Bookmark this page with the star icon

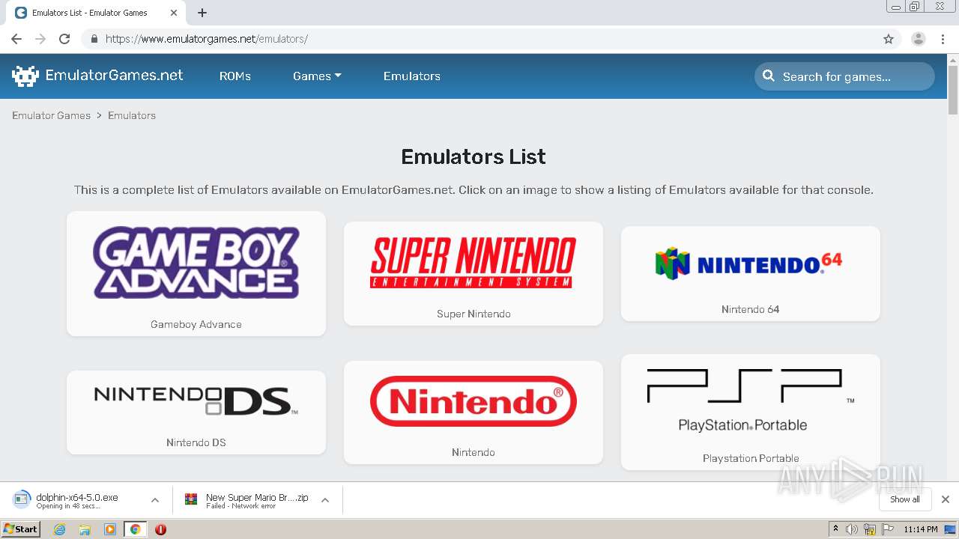(x=889, y=39)
